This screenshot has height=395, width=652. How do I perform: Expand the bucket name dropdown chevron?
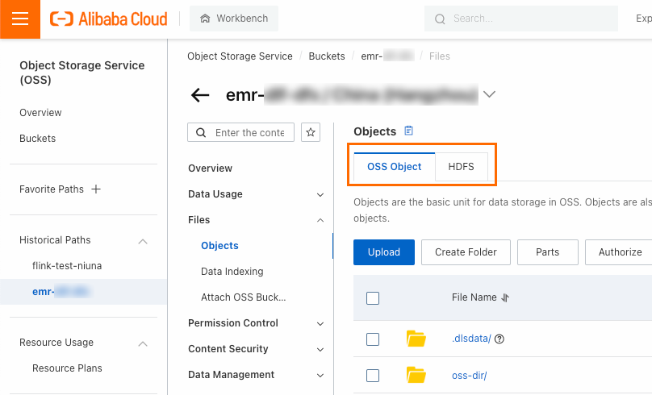coord(489,95)
